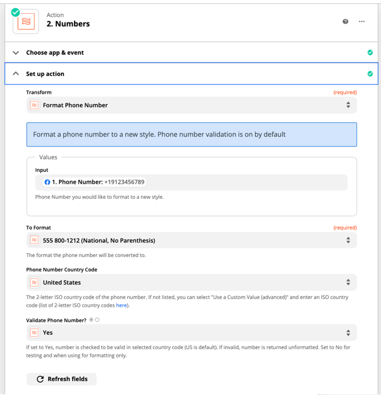Click the green check beside Choose app & event
This screenshot has width=381, height=395.
pyautogui.click(x=370, y=53)
